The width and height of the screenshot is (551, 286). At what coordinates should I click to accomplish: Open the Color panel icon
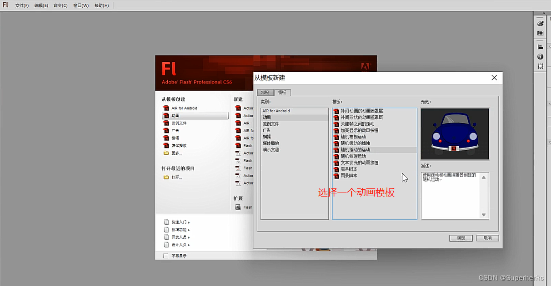(x=540, y=23)
